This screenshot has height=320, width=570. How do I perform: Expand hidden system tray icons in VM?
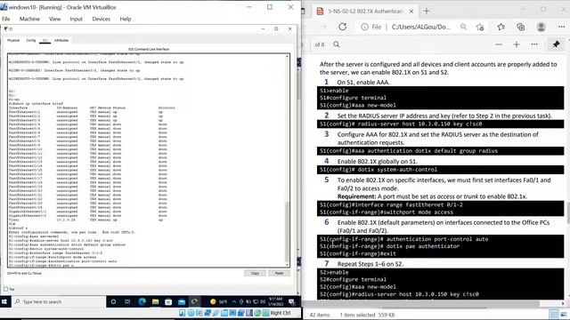tap(234, 302)
